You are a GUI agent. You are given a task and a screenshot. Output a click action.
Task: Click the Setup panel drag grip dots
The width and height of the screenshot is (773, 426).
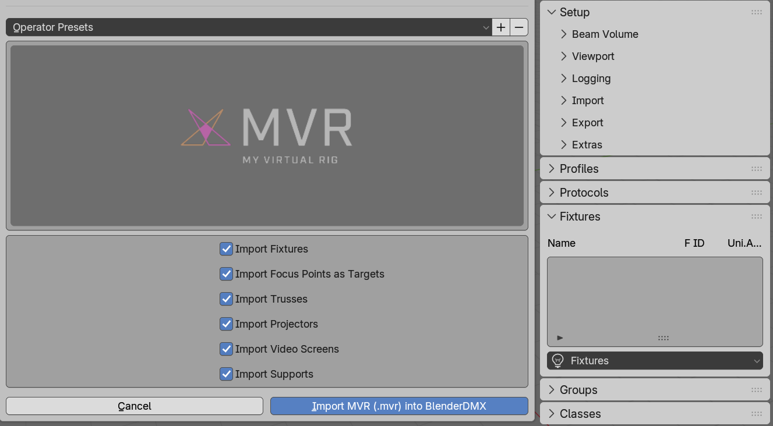[x=757, y=12]
